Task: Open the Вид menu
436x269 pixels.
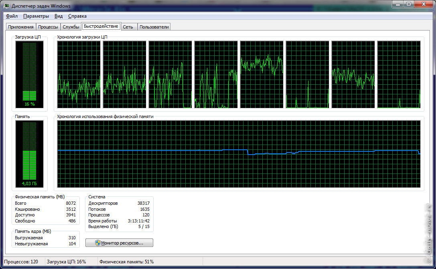Action: tap(59, 16)
